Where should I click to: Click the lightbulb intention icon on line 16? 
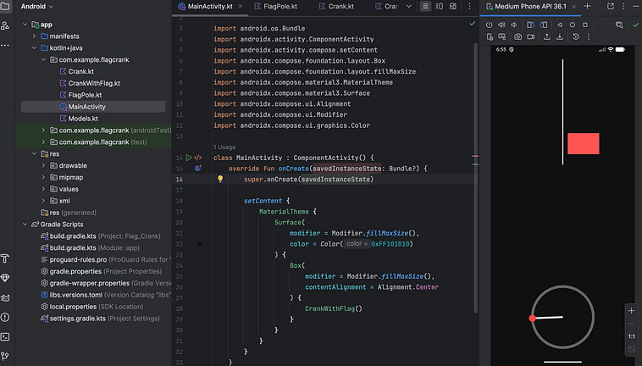(220, 179)
